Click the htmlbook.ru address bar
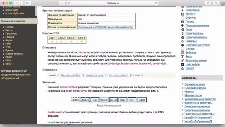Image resolution: width=225 pixels, height=127 pixels. click(x=112, y=3)
